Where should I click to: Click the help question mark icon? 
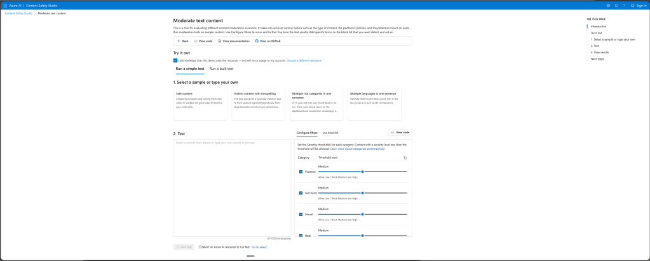coord(624,5)
